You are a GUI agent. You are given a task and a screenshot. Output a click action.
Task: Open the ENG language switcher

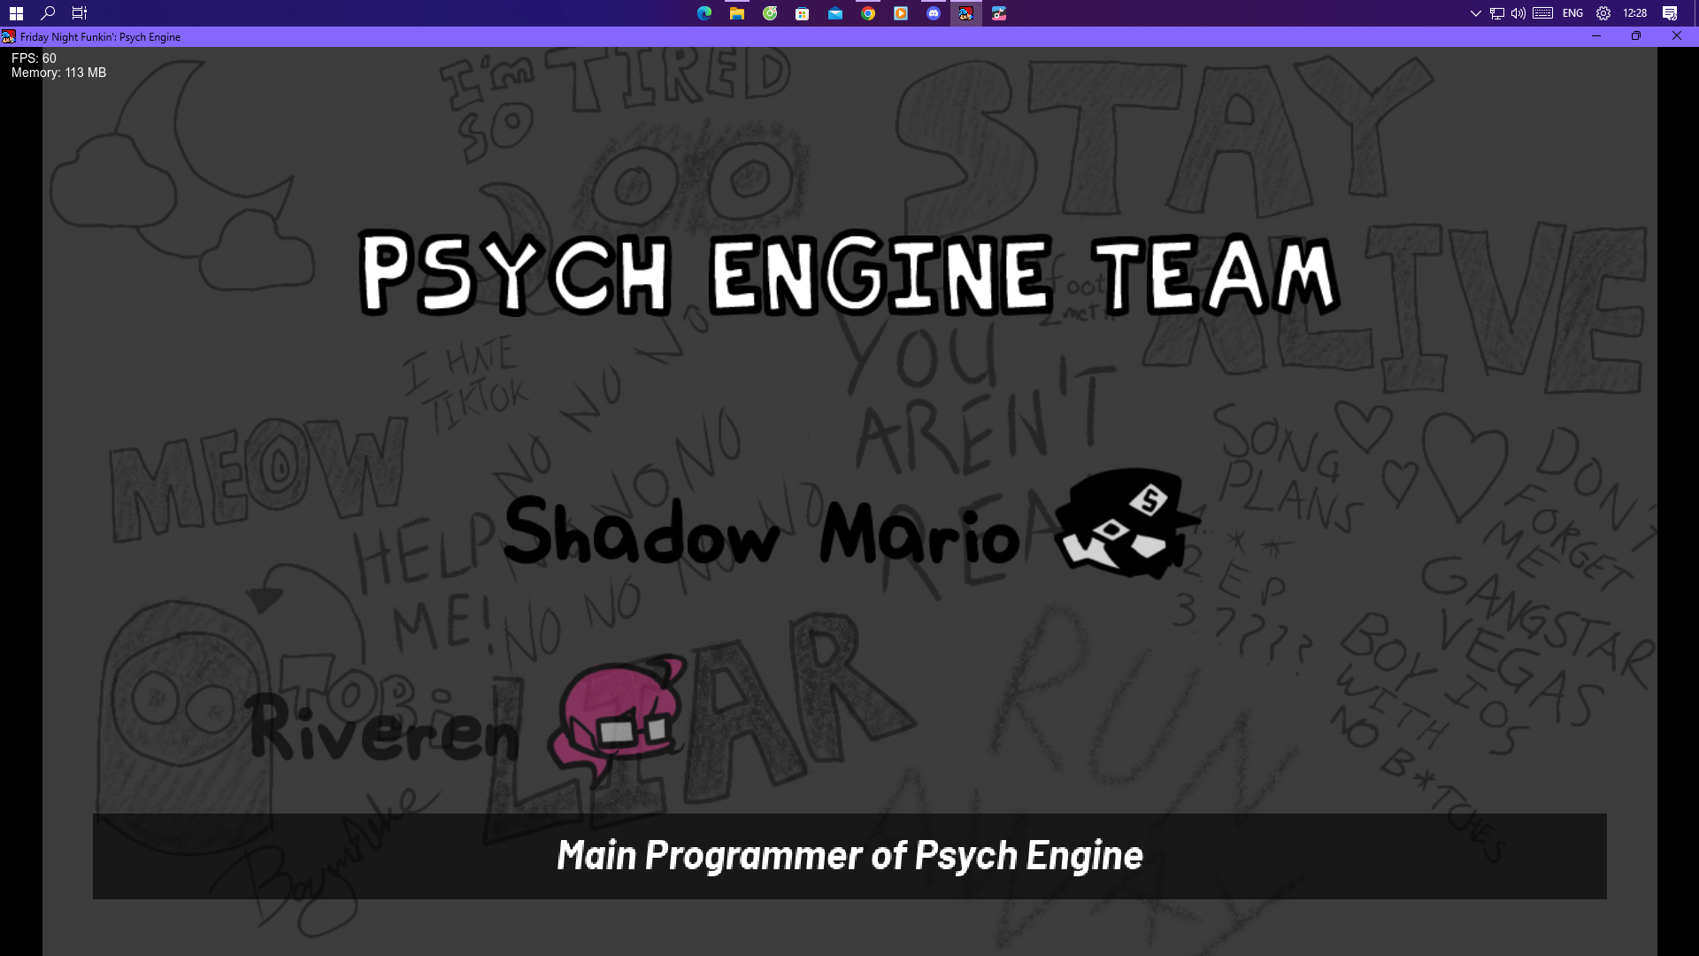click(x=1573, y=13)
